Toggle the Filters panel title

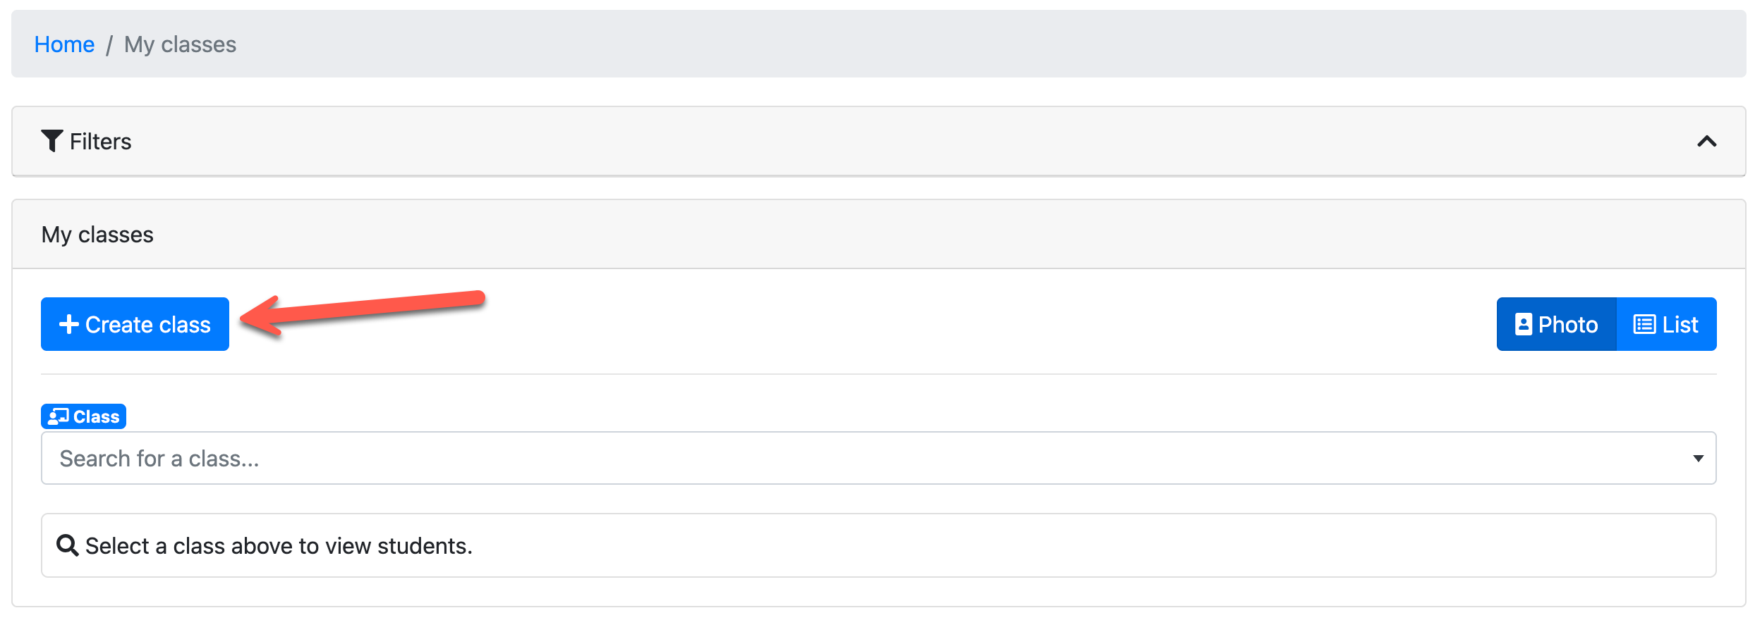[x=100, y=142]
